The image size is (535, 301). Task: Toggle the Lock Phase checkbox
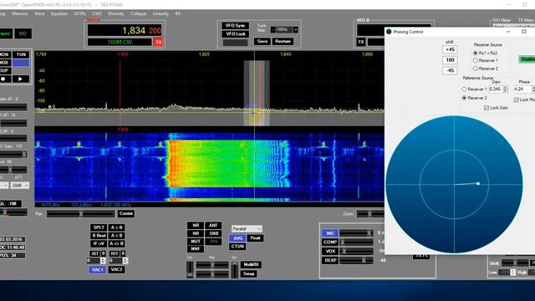pyautogui.click(x=517, y=99)
